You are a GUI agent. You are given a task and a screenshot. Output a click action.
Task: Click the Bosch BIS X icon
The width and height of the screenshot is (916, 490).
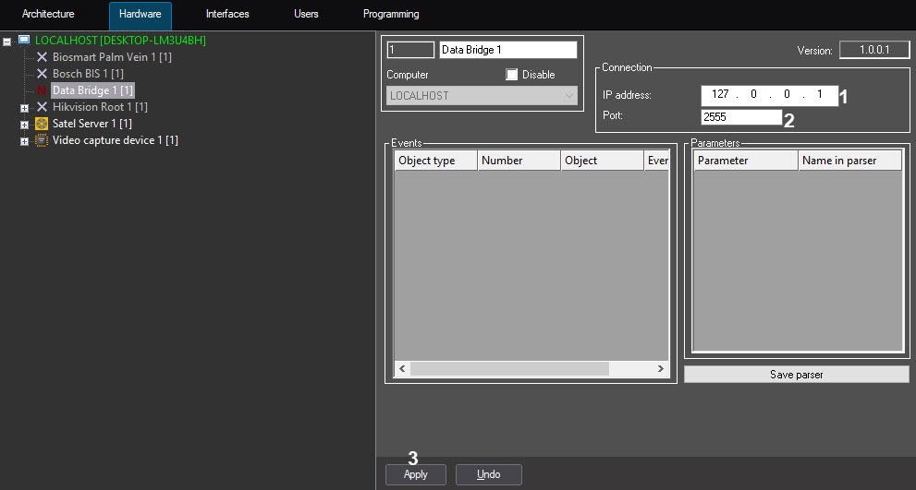click(x=42, y=74)
